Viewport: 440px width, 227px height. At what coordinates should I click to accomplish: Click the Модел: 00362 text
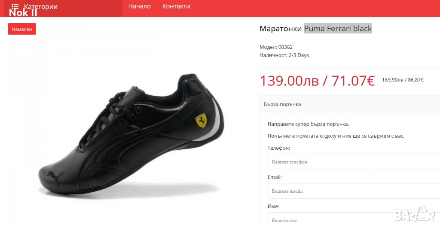click(276, 47)
